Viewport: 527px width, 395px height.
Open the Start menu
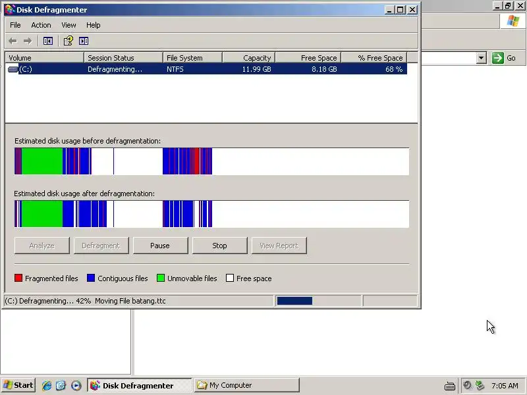[18, 385]
